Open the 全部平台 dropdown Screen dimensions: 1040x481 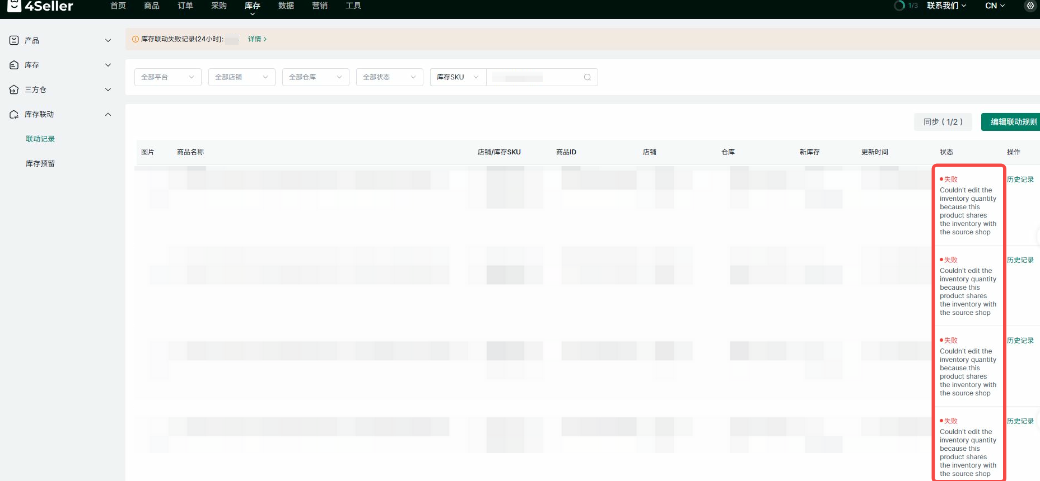[167, 77]
